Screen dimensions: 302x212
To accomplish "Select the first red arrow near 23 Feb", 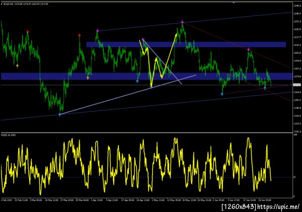I will tap(28, 31).
